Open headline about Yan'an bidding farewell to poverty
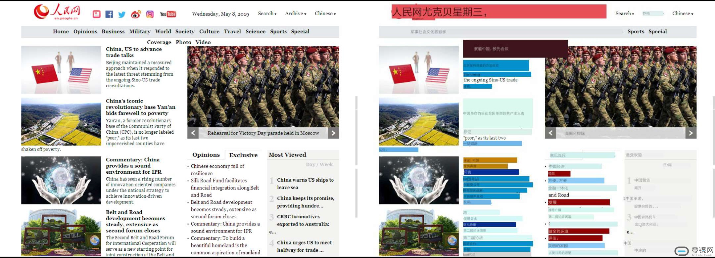 tap(141, 107)
